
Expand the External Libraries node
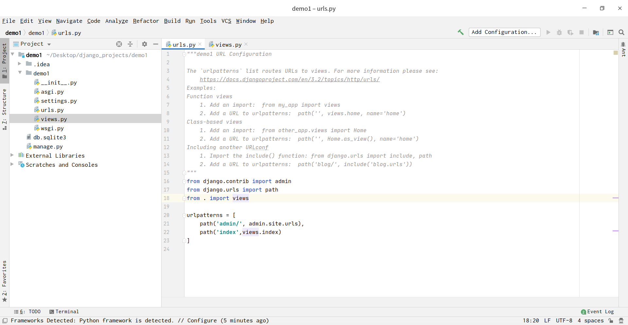[12, 156]
